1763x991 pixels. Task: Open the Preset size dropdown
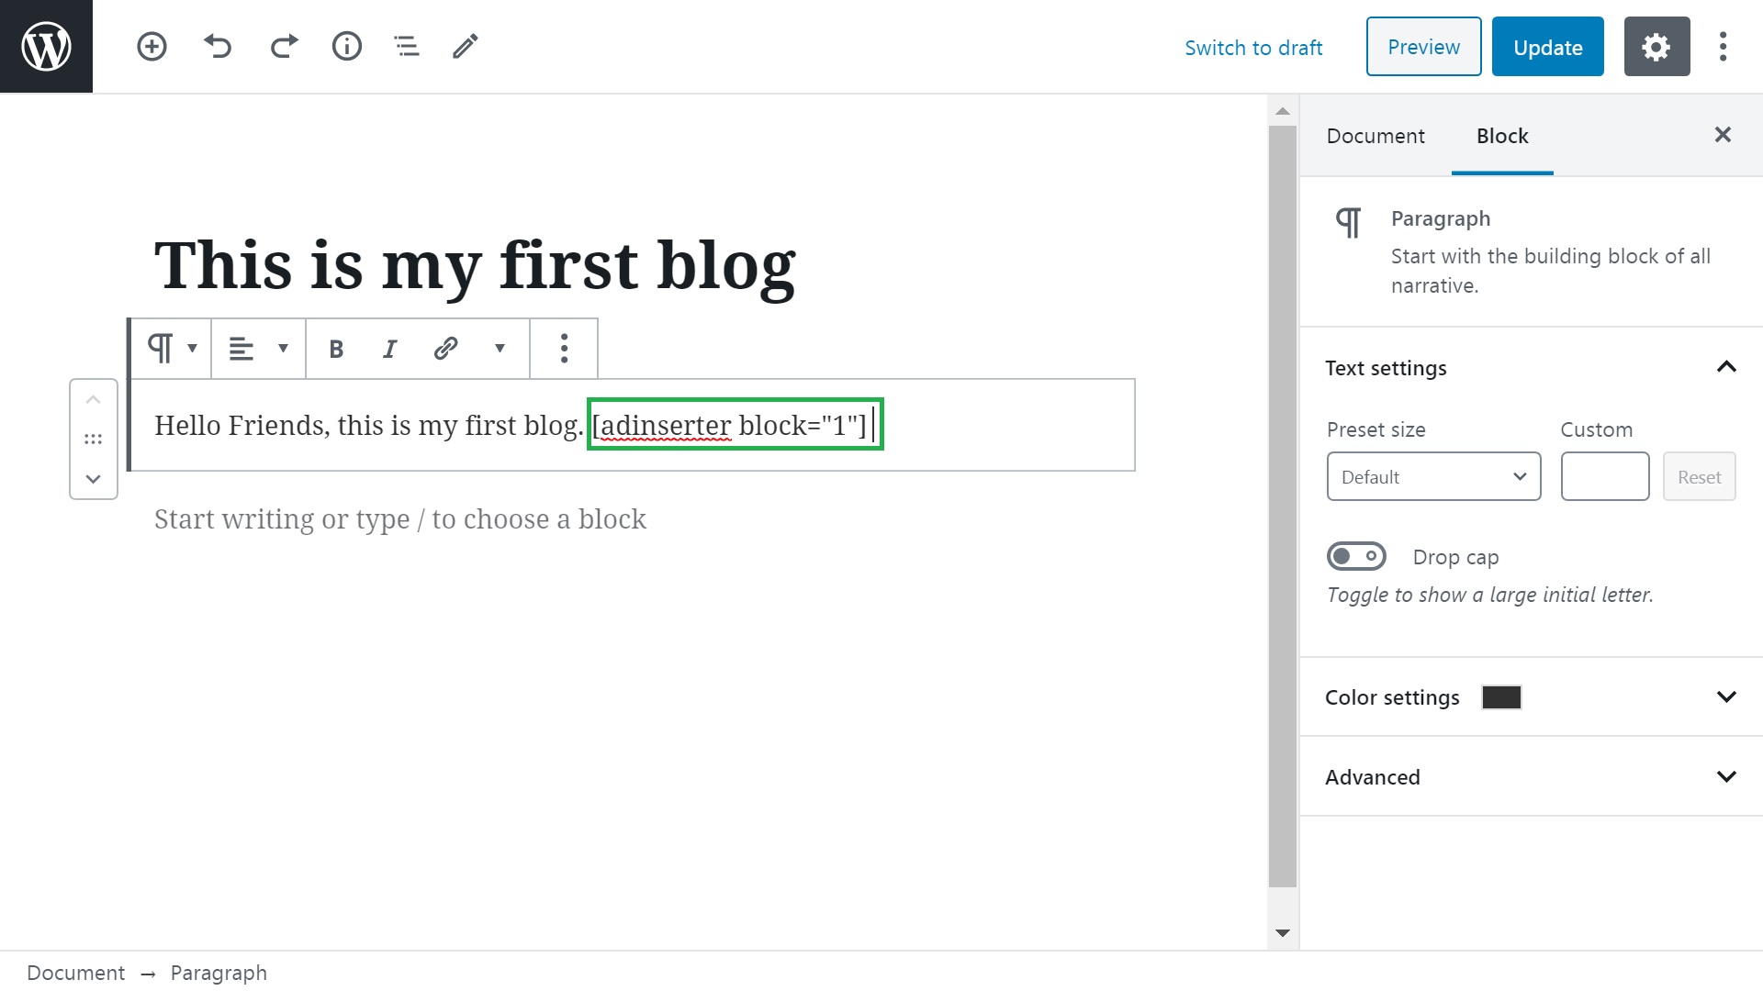point(1433,476)
